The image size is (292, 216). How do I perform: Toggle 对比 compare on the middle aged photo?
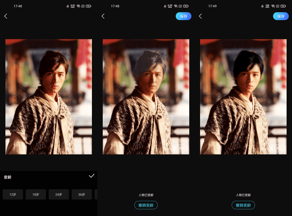pos(180,148)
